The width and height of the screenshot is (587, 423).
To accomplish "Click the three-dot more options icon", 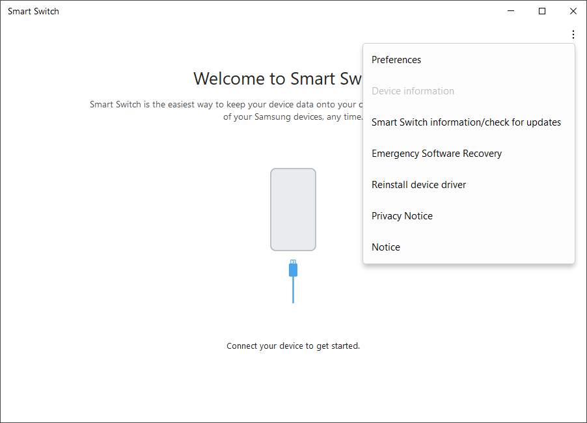I will pos(573,34).
